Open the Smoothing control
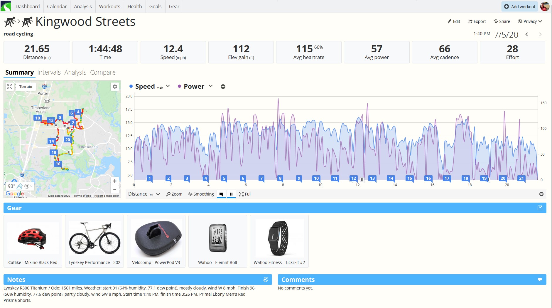This screenshot has width=552, height=308. [x=201, y=194]
